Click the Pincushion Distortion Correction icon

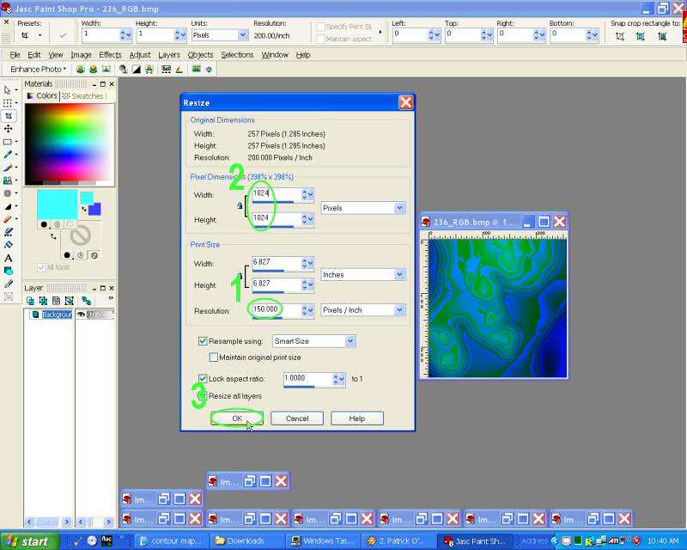[x=106, y=70]
